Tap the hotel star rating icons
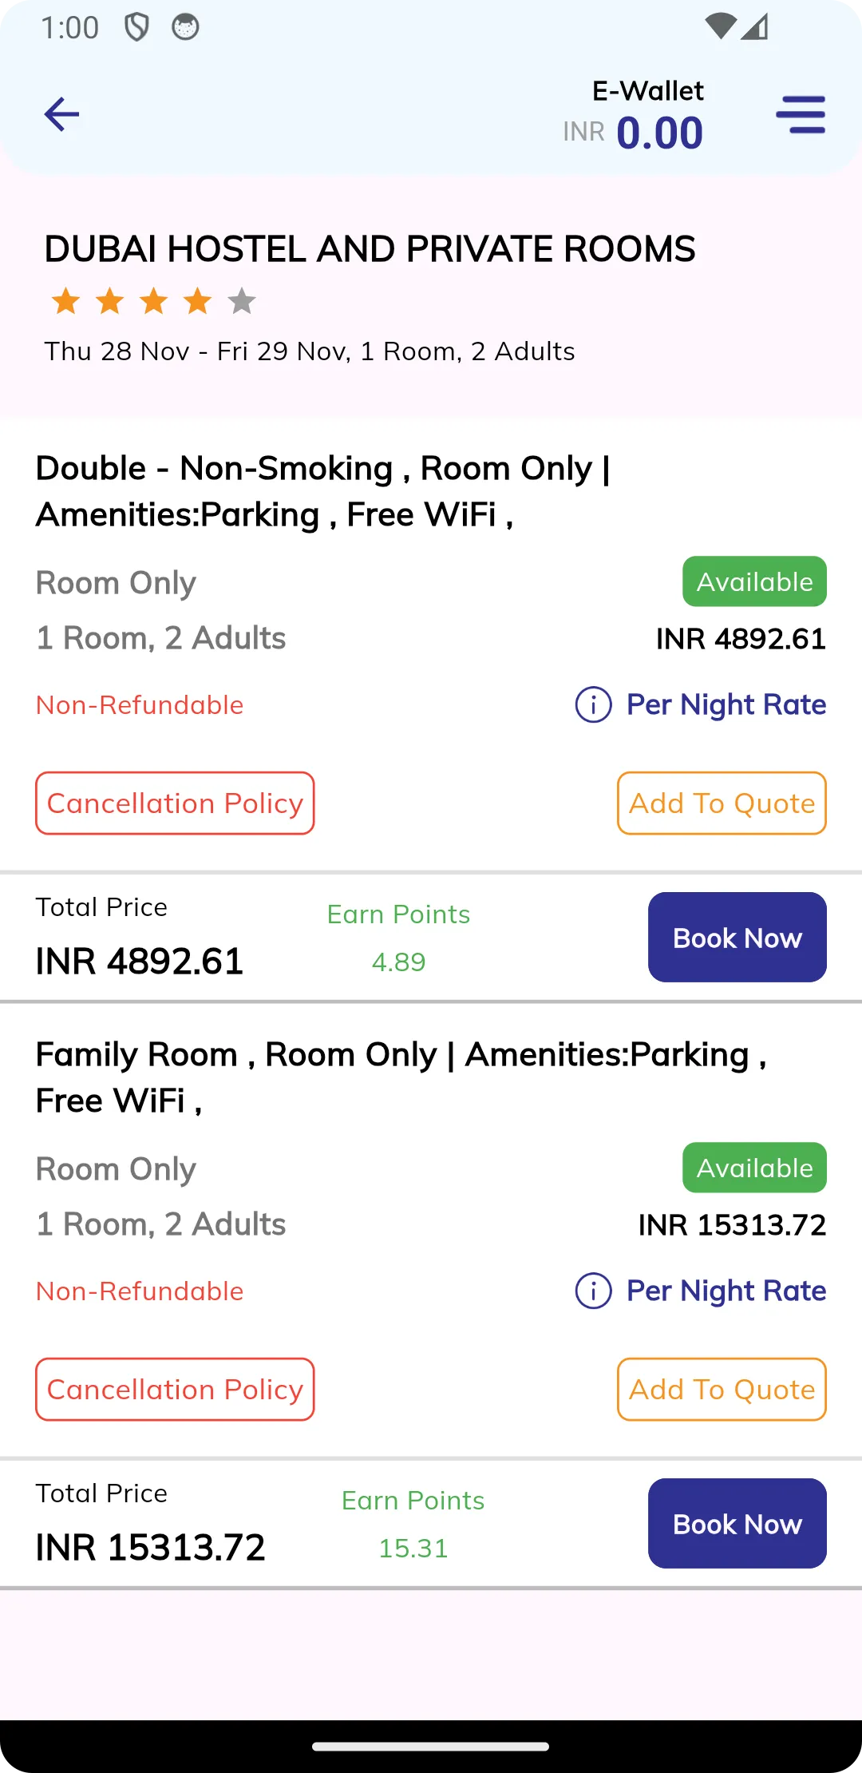The height and width of the screenshot is (1773, 862). (153, 302)
